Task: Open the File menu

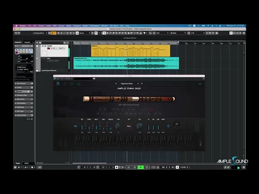Action: [x=30, y=26]
